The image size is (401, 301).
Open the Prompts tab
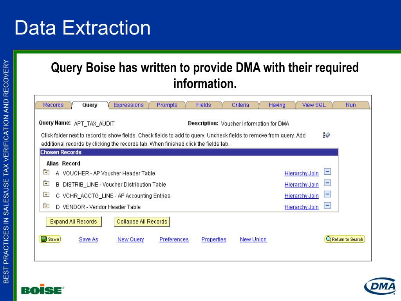167,105
